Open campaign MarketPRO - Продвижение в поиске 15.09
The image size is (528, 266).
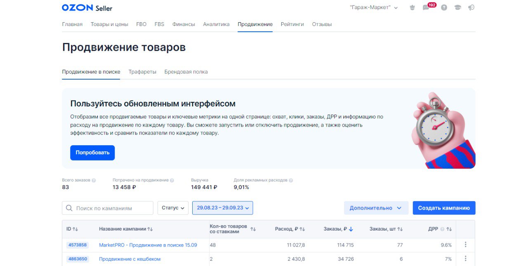[148, 245]
